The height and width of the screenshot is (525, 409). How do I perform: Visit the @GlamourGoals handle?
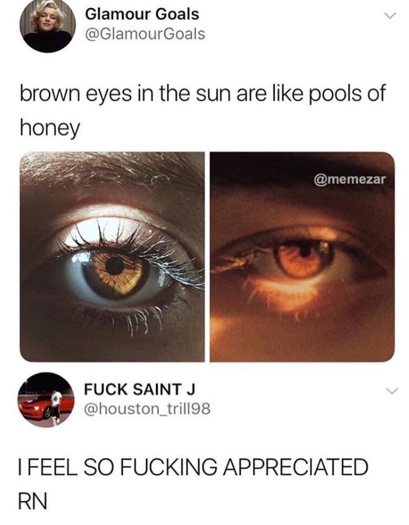point(145,34)
